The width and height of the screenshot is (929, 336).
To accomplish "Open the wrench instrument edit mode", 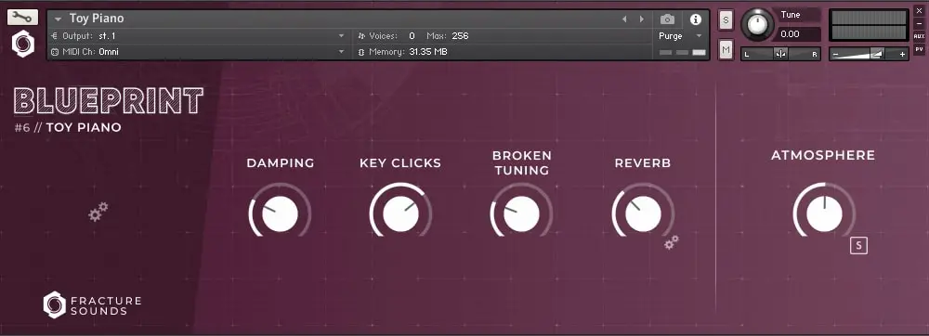I will point(22,17).
